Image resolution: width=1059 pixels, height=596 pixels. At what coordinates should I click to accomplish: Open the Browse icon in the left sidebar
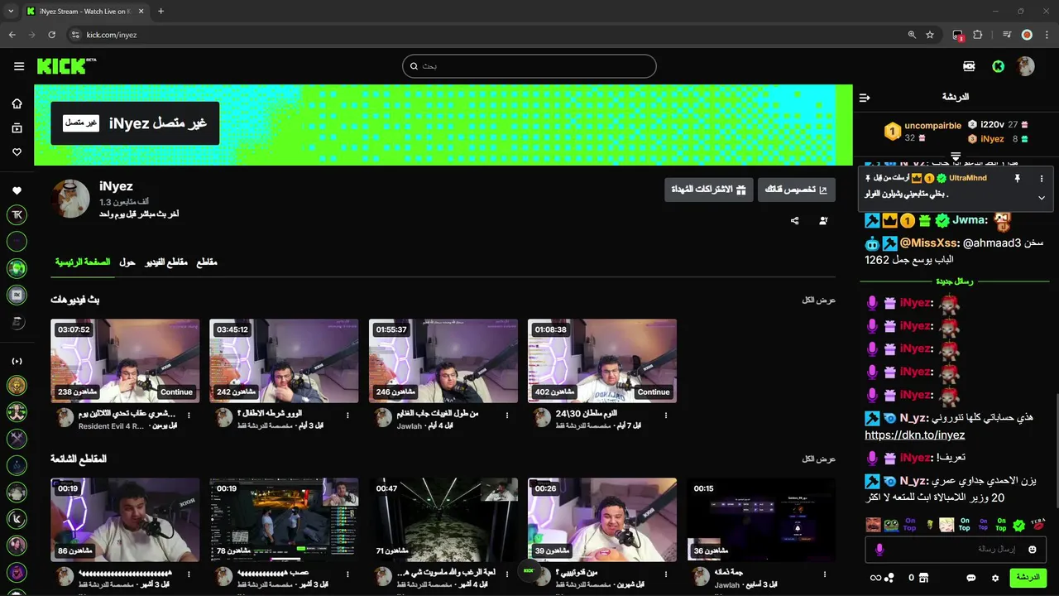pos(17,128)
